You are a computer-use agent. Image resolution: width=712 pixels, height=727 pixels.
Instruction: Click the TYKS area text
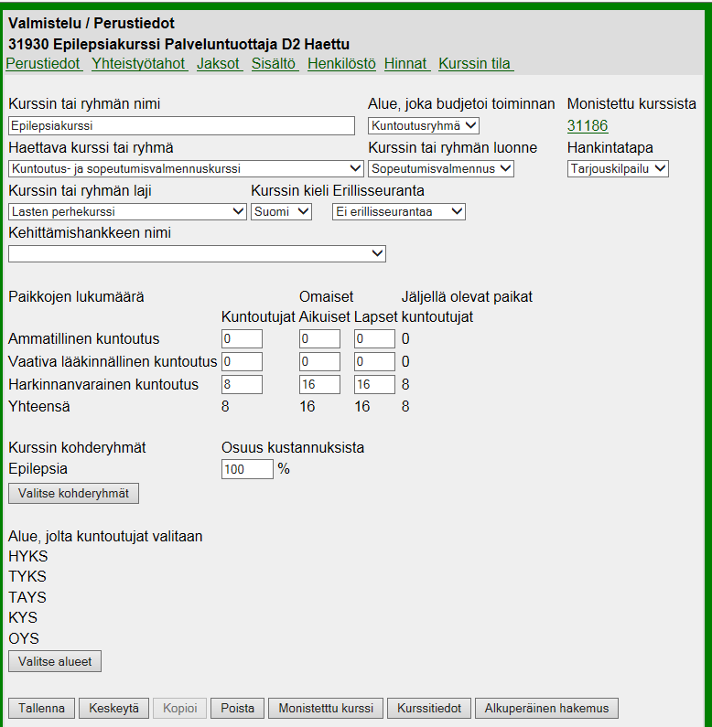(x=27, y=577)
